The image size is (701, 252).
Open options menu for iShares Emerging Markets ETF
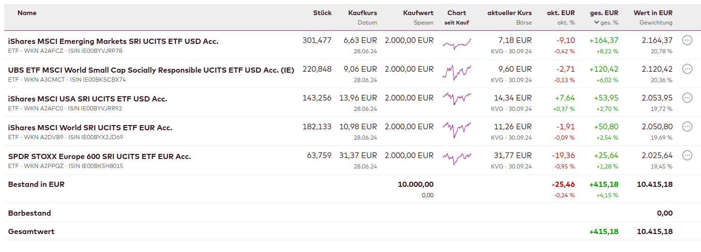(x=687, y=41)
